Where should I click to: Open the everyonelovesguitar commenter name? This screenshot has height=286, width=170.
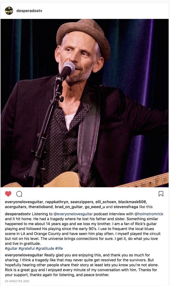pyautogui.click(x=24, y=255)
